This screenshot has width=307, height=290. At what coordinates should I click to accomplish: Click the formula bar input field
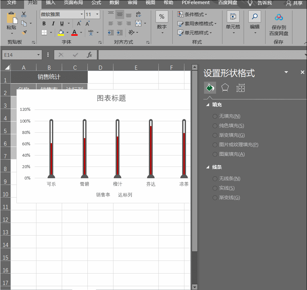coord(202,55)
